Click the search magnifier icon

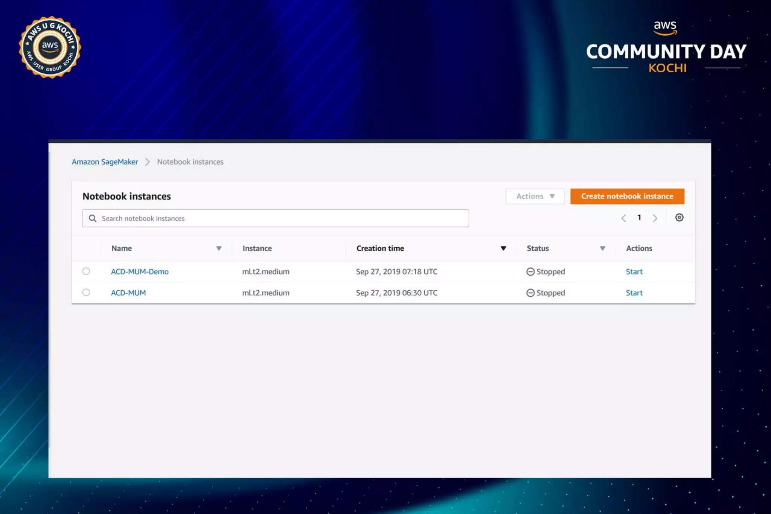(93, 218)
